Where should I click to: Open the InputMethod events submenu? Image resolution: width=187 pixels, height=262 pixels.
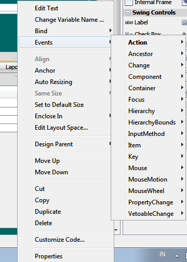148,134
